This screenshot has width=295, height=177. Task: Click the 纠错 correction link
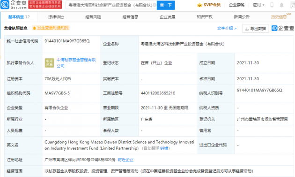pos(164,148)
